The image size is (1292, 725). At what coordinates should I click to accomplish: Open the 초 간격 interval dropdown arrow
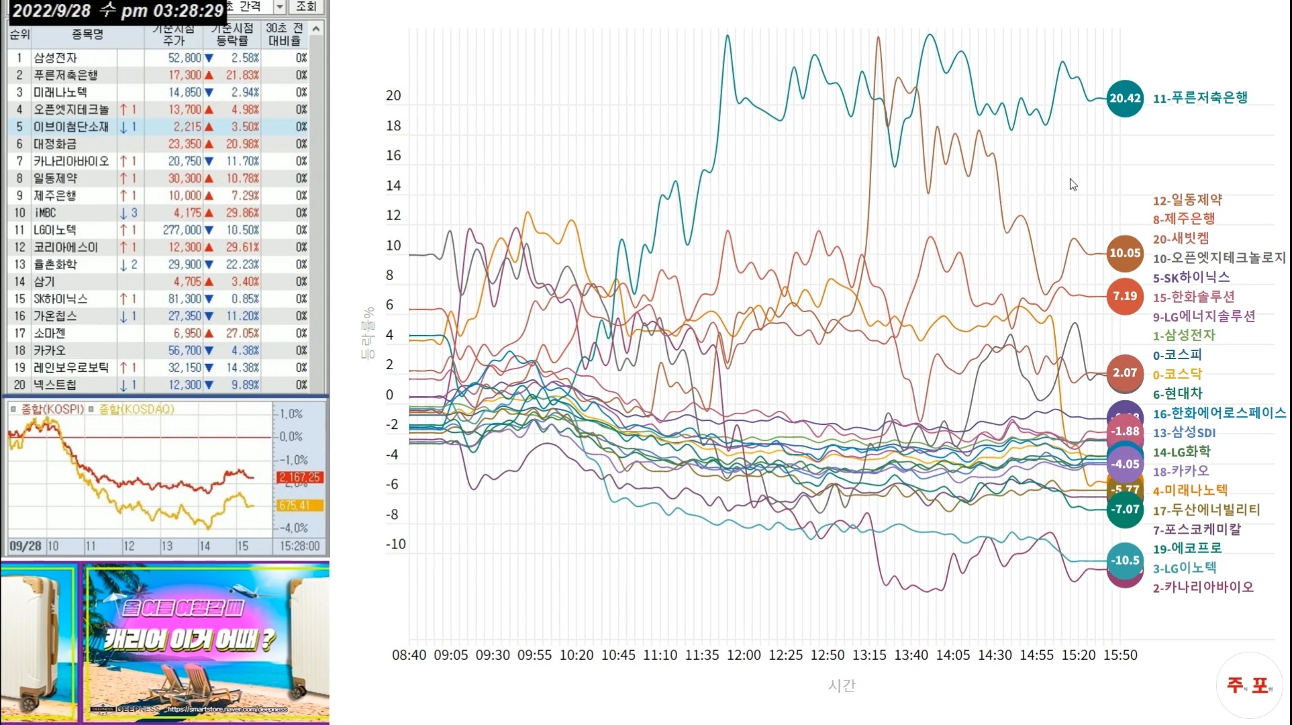(280, 7)
